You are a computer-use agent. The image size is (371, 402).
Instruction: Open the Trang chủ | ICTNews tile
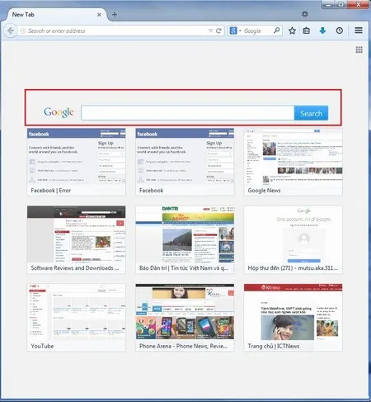point(293,318)
